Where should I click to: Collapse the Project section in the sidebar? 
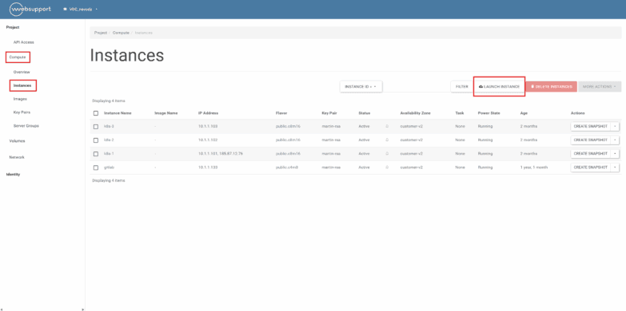13,27
